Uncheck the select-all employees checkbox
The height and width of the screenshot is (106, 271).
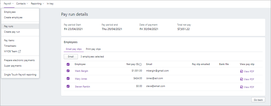pos(68,64)
